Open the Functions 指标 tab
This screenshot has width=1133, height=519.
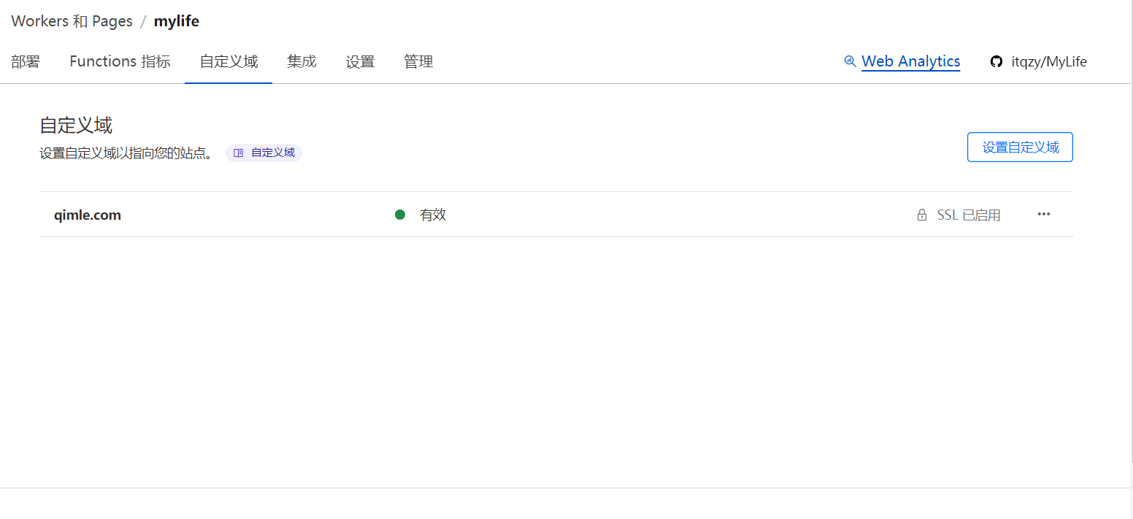pyautogui.click(x=120, y=62)
